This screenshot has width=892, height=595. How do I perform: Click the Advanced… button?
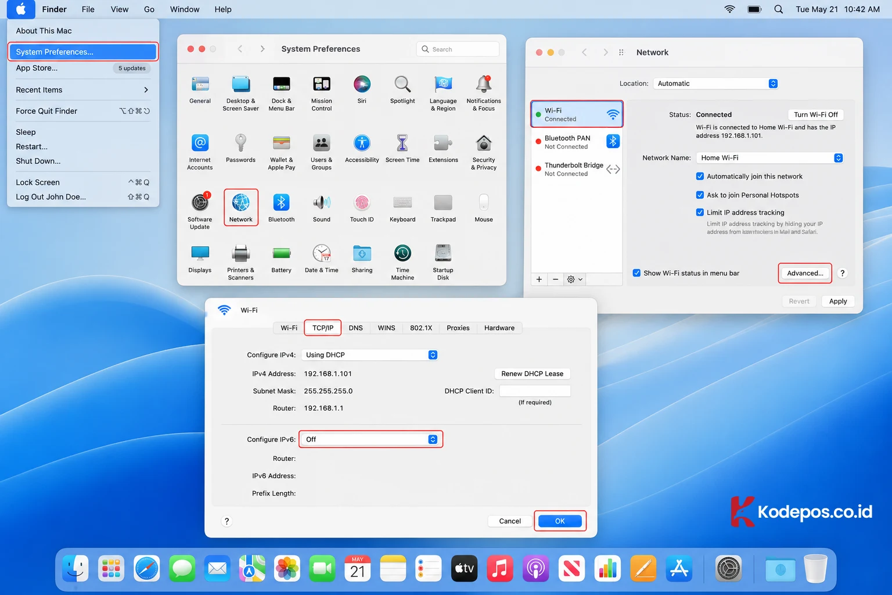click(805, 273)
